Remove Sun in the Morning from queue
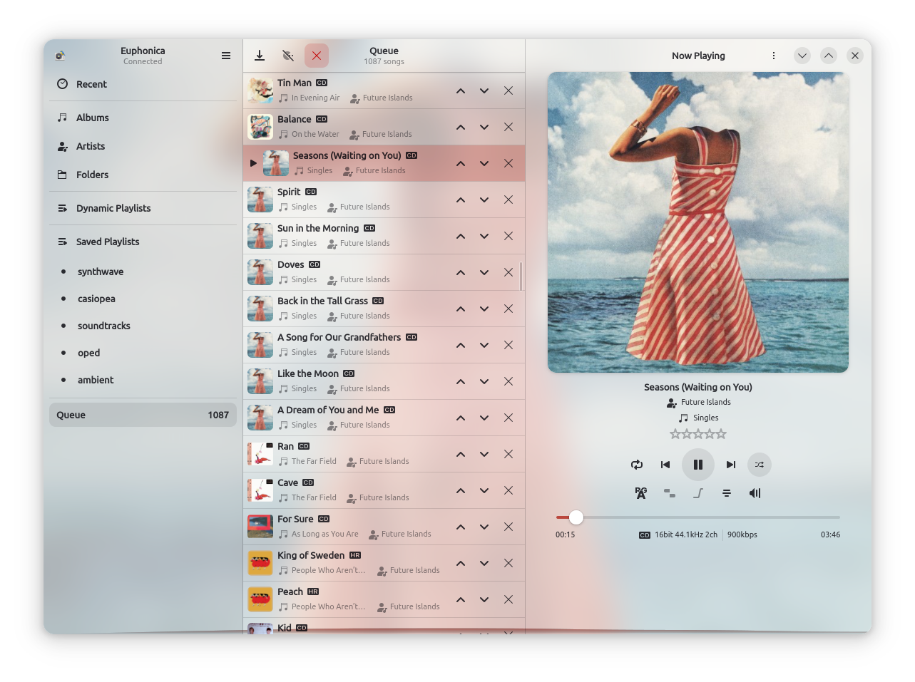Screen dimensions: 915x682 pos(508,236)
